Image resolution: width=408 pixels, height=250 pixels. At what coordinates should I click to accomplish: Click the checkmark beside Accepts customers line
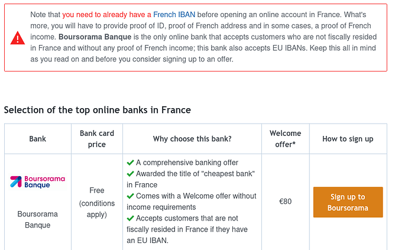[x=130, y=218]
